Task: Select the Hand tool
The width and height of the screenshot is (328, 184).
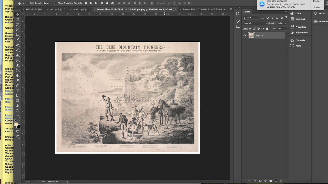Action: click(x=17, y=106)
